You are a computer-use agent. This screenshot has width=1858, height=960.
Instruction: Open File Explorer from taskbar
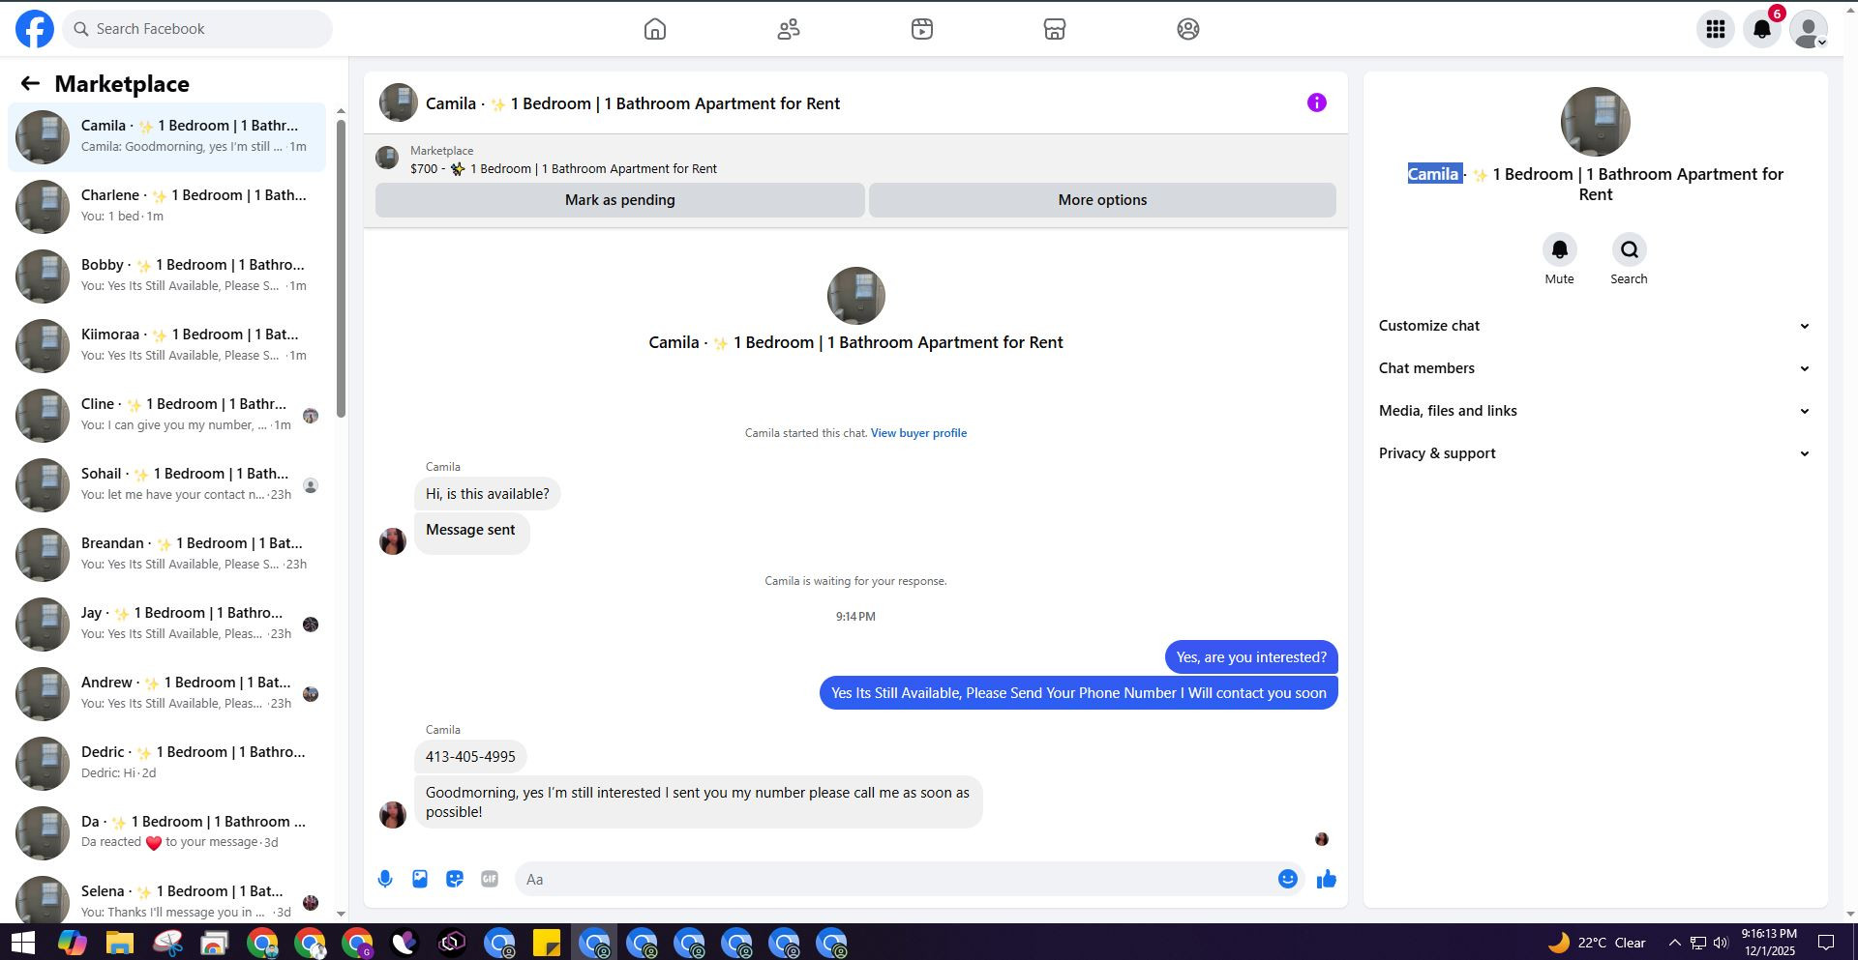click(x=119, y=943)
